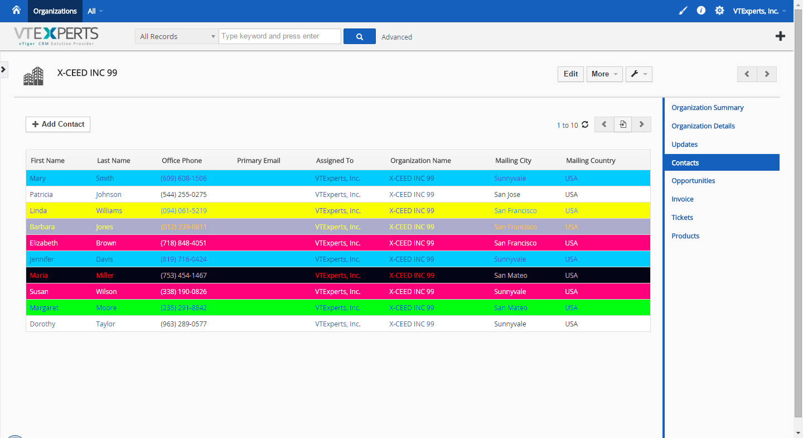This screenshot has width=803, height=438.
Task: Click last name Miller
Action: (105, 276)
